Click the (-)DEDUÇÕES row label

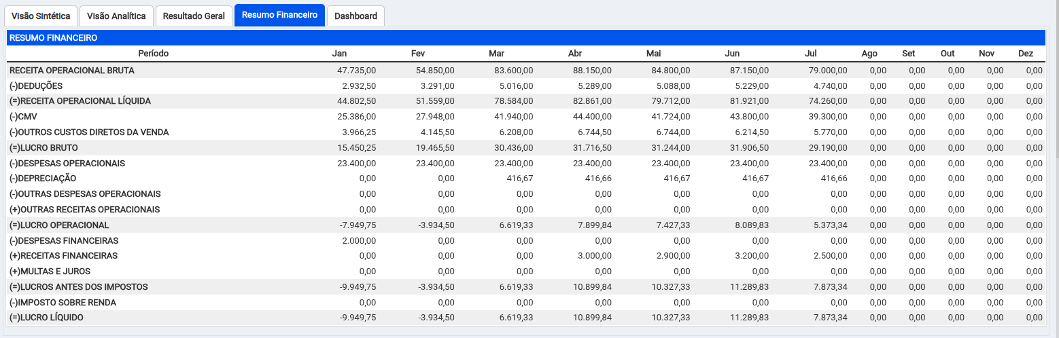(x=36, y=86)
